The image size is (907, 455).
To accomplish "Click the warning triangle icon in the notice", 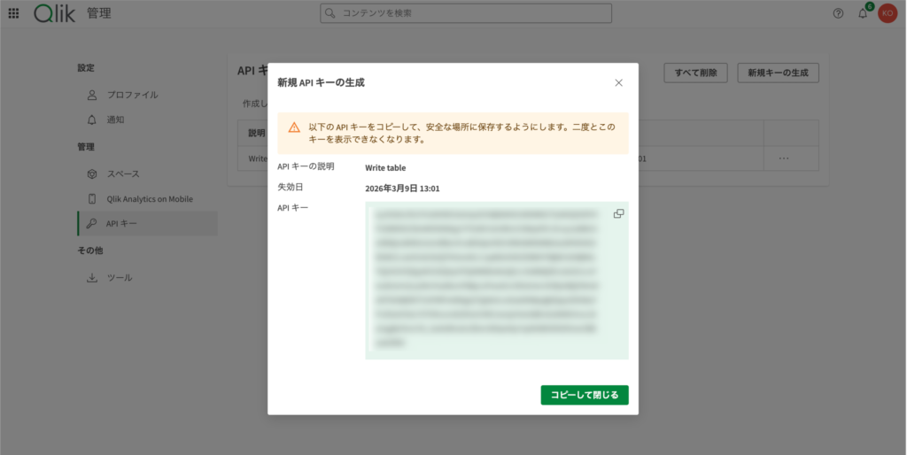I will coord(294,127).
